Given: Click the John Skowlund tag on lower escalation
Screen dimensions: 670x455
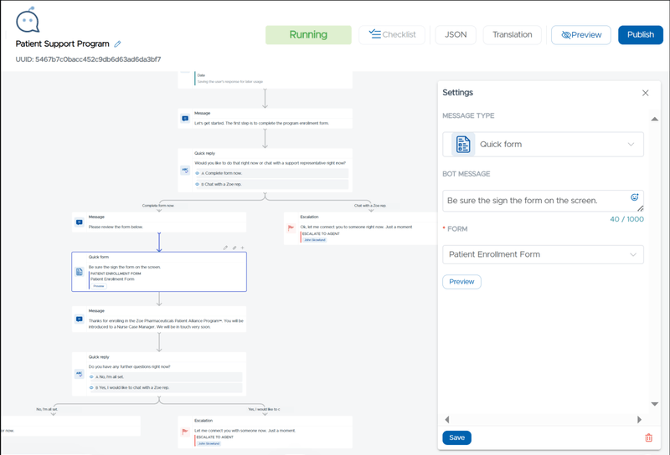Looking at the screenshot, I should tap(209, 443).
